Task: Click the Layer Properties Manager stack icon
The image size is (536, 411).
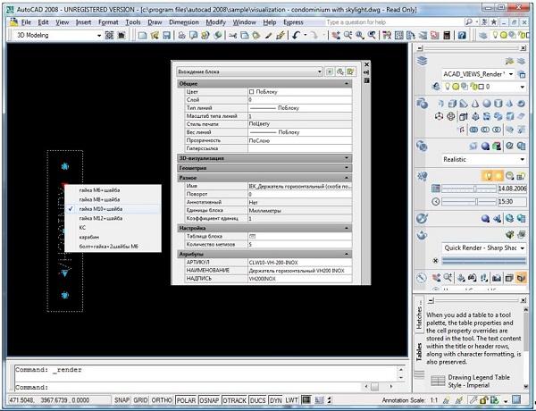Action: click(x=423, y=62)
